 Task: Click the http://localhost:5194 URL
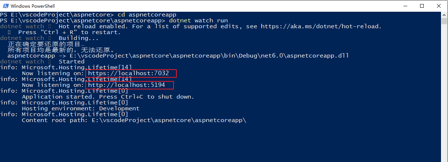coord(126,85)
